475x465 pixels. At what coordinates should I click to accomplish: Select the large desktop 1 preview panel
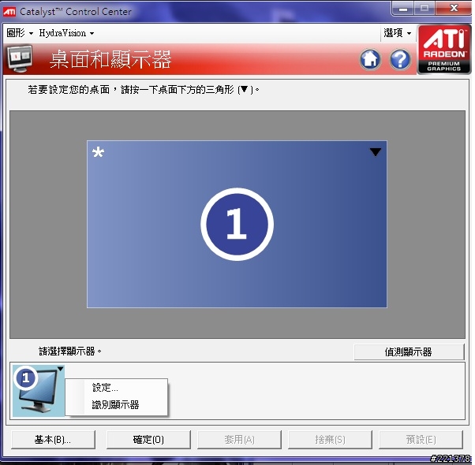point(237,224)
